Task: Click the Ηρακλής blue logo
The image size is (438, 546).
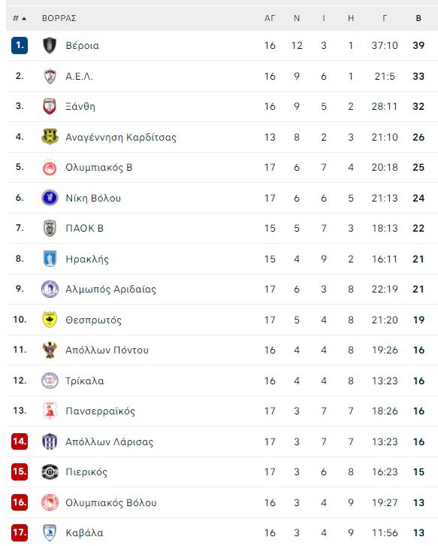Action: point(50,259)
